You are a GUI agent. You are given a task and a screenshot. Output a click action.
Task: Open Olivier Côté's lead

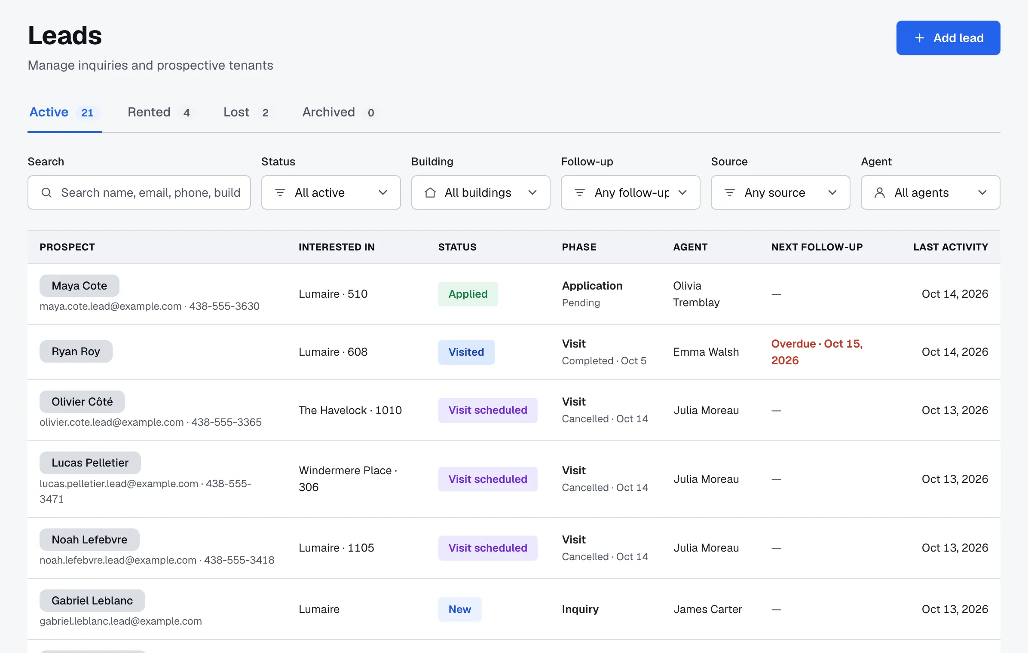coord(82,402)
